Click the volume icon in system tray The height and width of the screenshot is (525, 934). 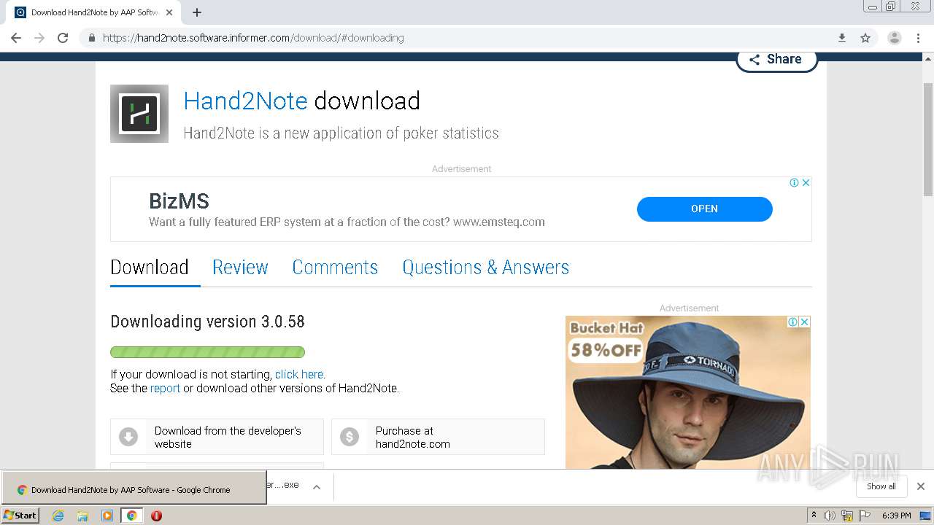830,516
